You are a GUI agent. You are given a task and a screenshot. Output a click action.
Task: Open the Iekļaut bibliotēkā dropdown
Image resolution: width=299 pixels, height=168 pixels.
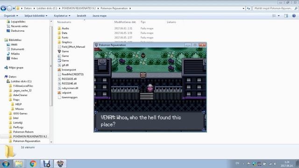pyautogui.click(x=36, y=16)
